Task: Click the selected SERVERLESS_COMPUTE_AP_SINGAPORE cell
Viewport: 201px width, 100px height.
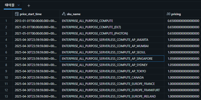Action: [x=112, y=58]
